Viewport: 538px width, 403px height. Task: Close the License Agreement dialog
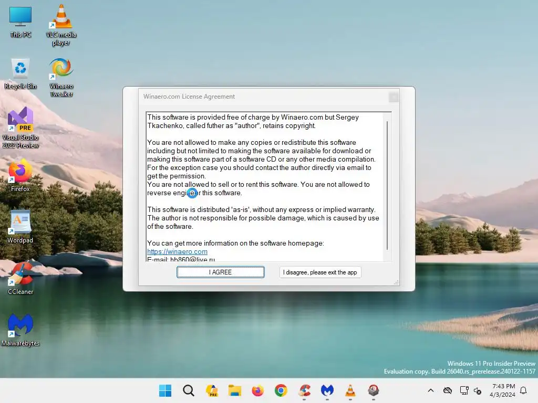pos(394,97)
